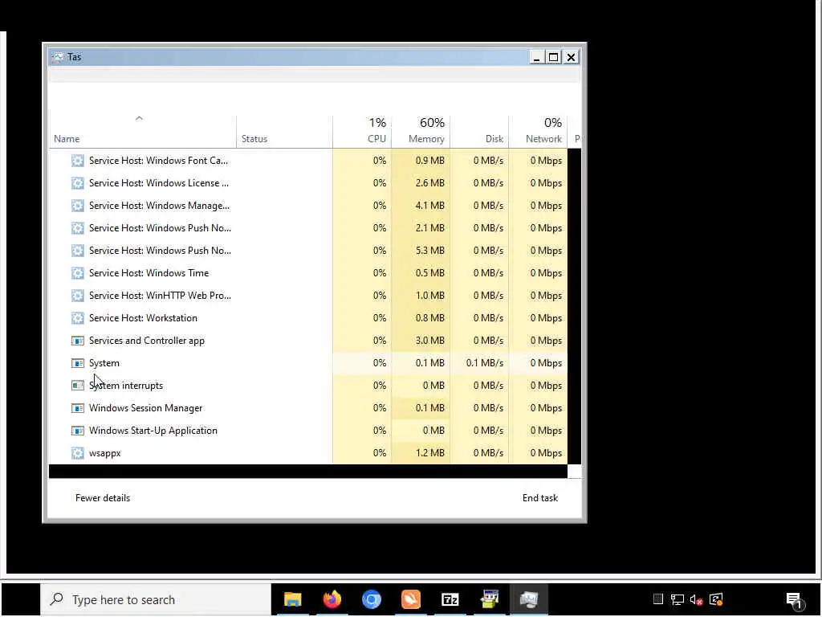The height and width of the screenshot is (617, 822).
Task: Open File Explorer from the taskbar
Action: (292, 599)
